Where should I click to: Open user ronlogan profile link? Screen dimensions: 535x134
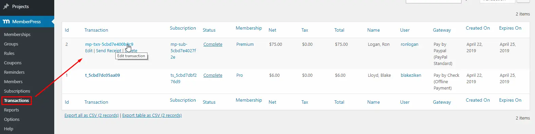pos(410,44)
